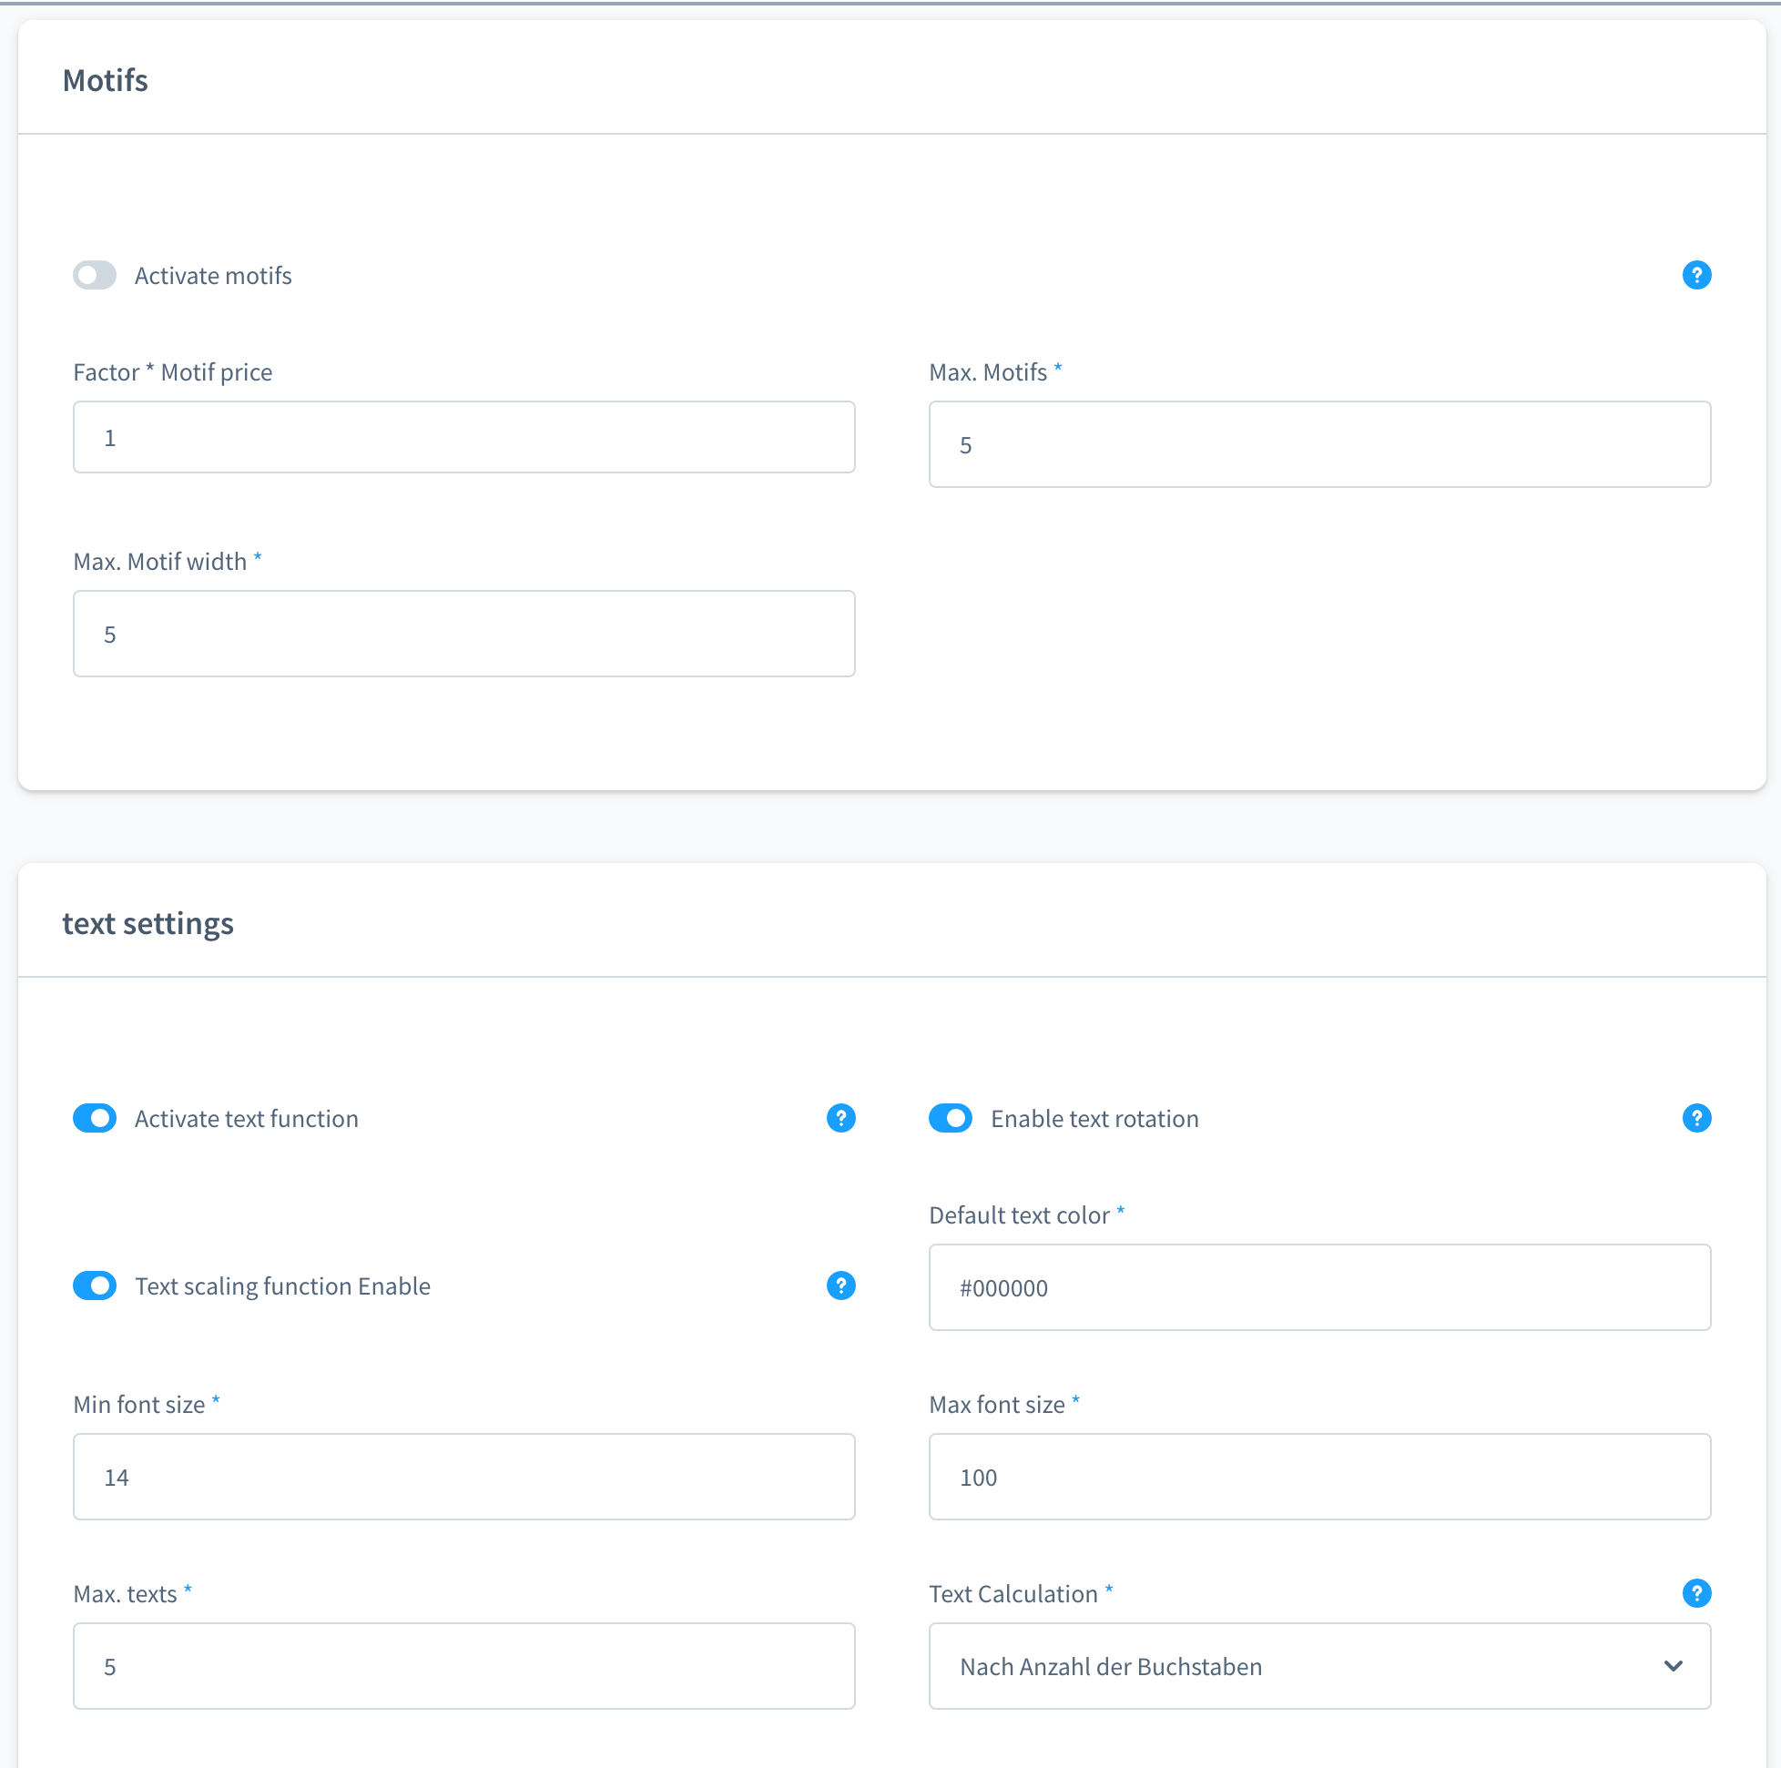The height and width of the screenshot is (1768, 1781).
Task: Click the Activate text function label
Action: 246,1119
